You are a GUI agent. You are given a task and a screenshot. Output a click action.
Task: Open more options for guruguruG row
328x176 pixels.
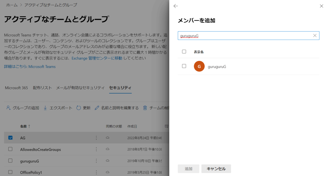(x=96, y=161)
